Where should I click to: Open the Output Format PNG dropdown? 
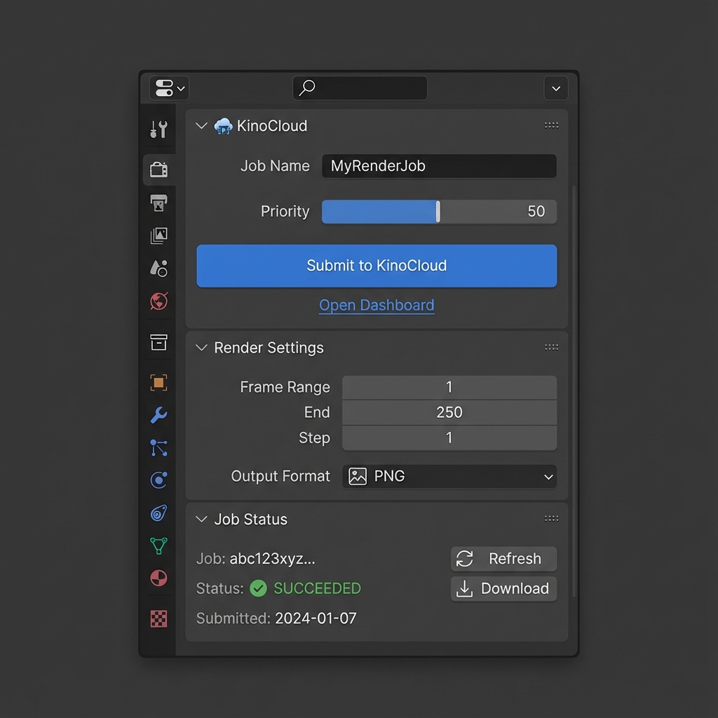tap(449, 477)
